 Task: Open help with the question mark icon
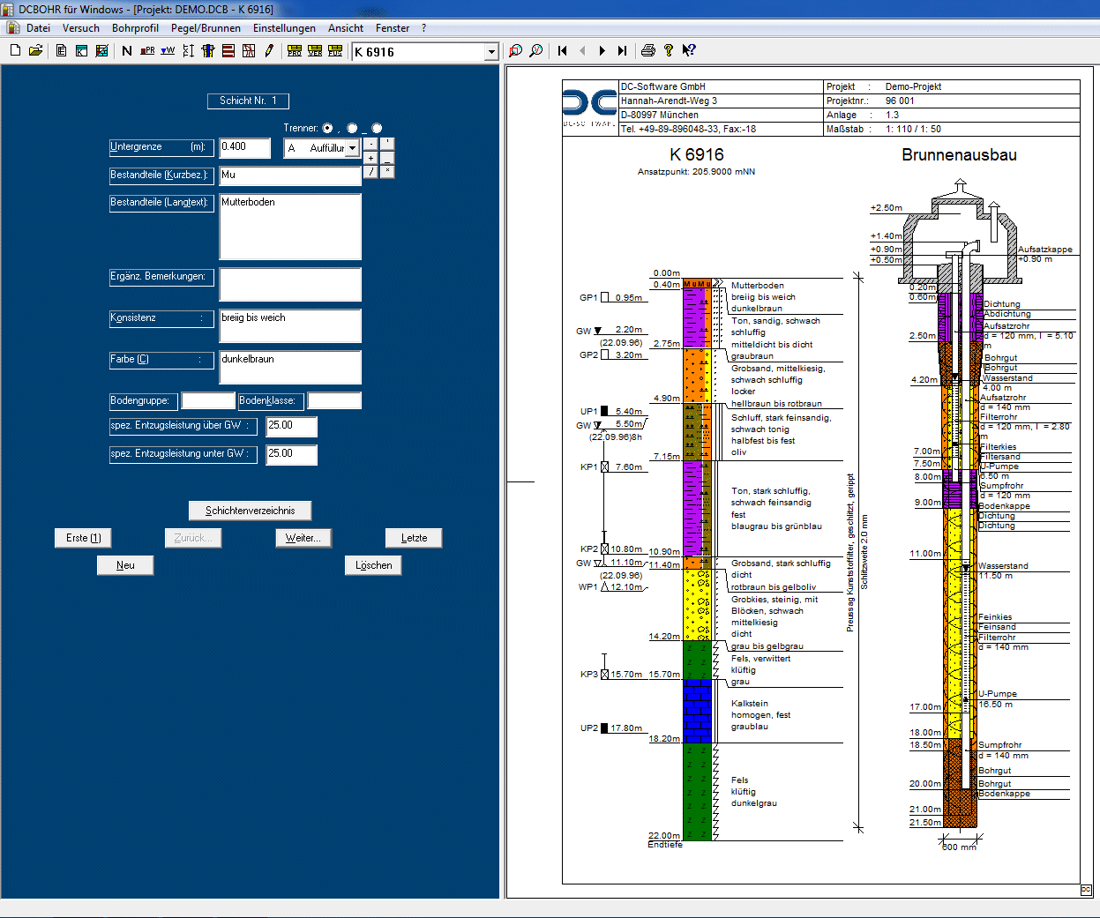click(669, 51)
